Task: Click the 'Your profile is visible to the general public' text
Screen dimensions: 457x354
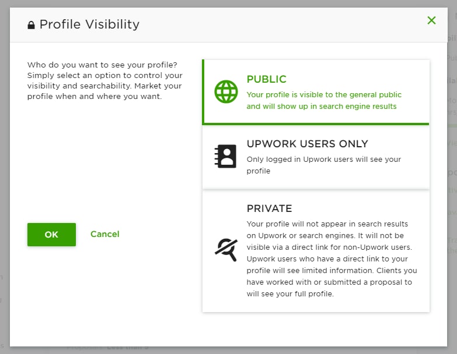Action: point(324,95)
